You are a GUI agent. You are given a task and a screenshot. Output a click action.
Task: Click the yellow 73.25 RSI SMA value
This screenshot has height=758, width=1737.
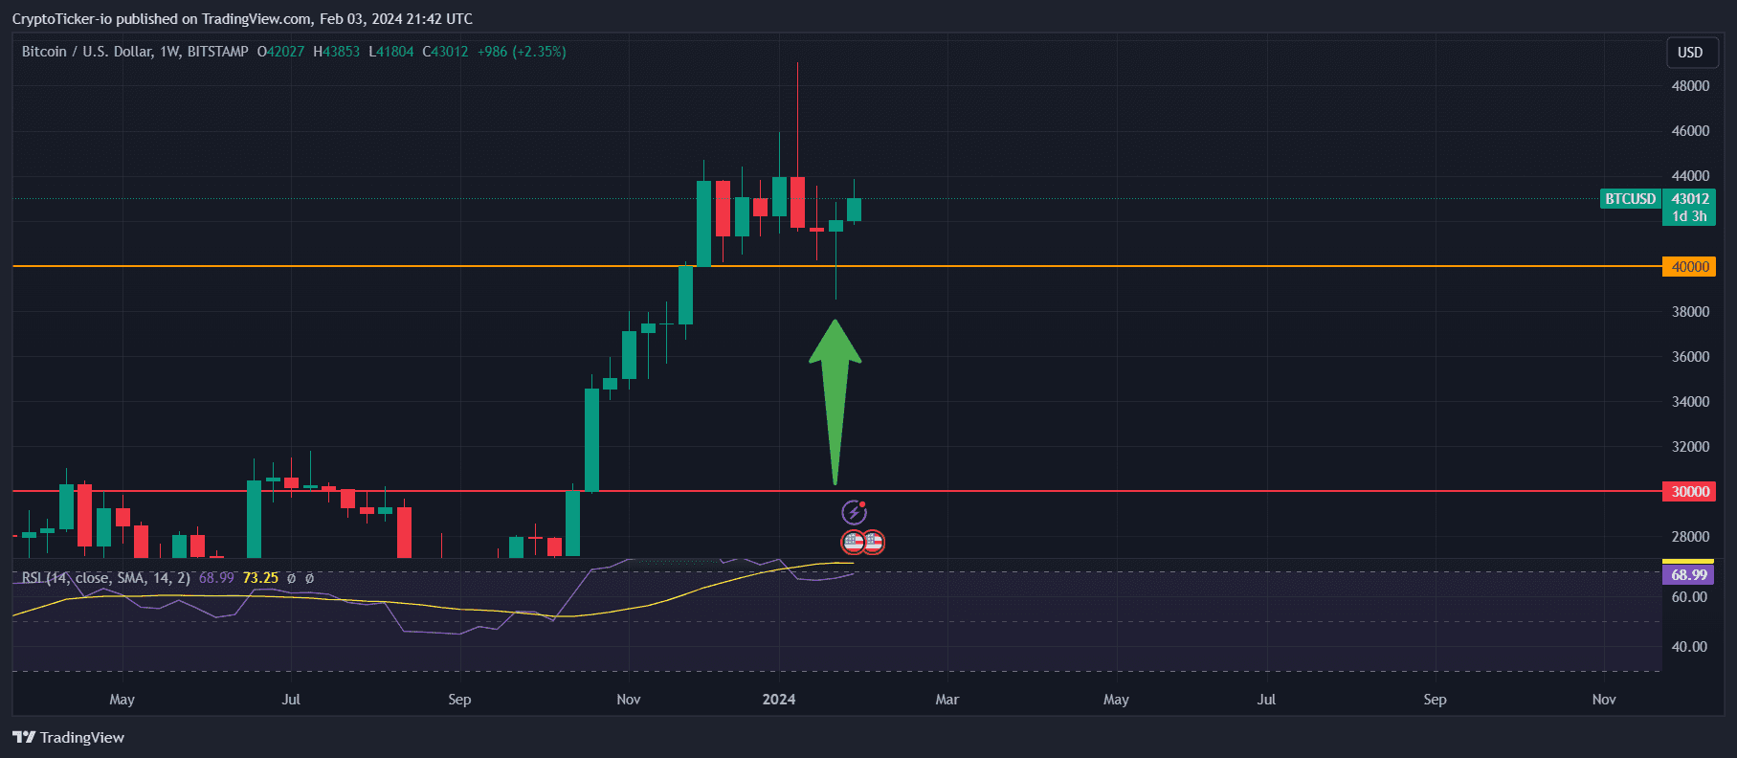pos(260,578)
